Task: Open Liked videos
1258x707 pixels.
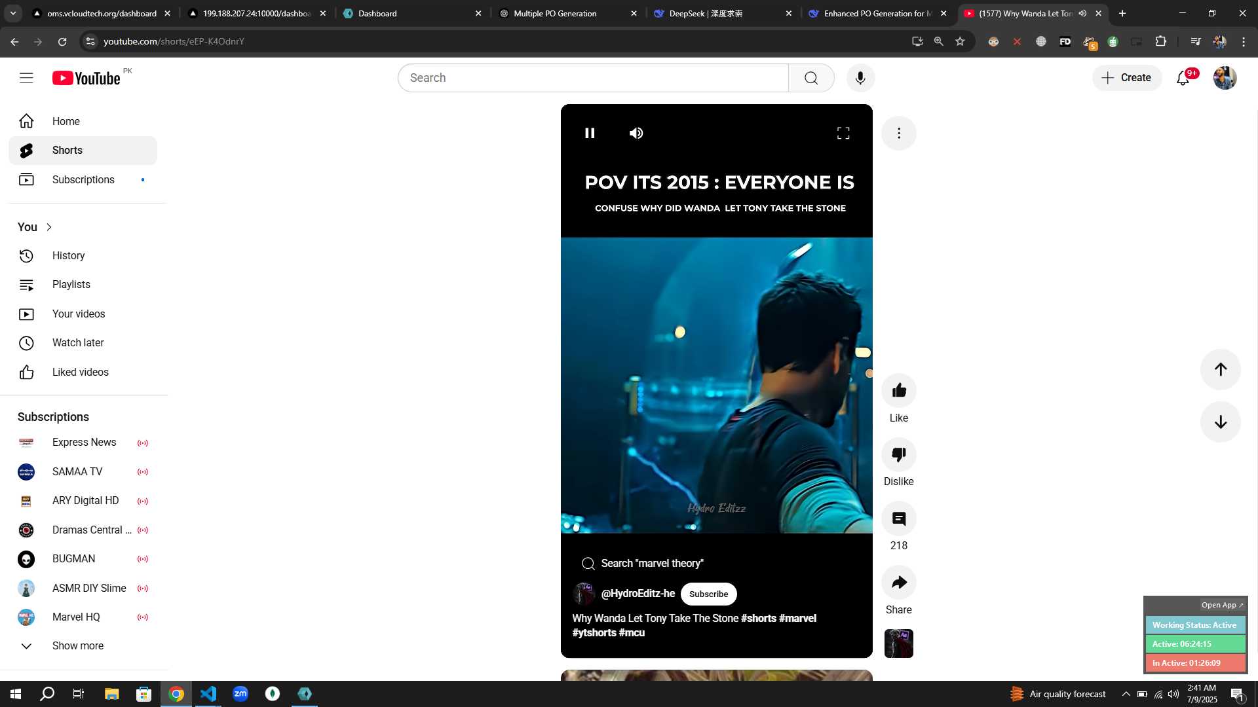Action: point(83,372)
